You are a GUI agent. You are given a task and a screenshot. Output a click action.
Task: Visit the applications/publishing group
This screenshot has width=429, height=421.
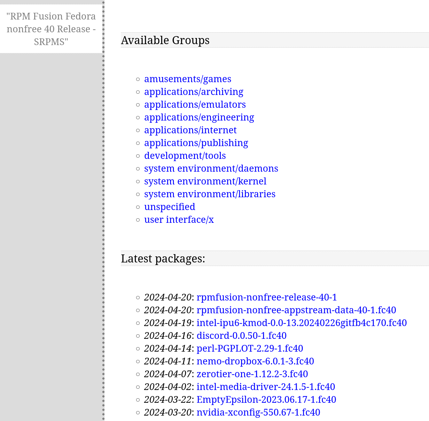click(x=196, y=143)
